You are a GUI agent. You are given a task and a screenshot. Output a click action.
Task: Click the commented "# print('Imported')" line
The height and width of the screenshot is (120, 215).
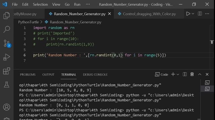(x=54, y=33)
